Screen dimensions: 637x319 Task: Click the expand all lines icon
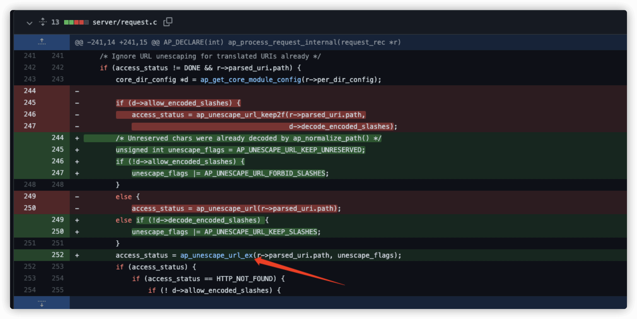(43, 22)
